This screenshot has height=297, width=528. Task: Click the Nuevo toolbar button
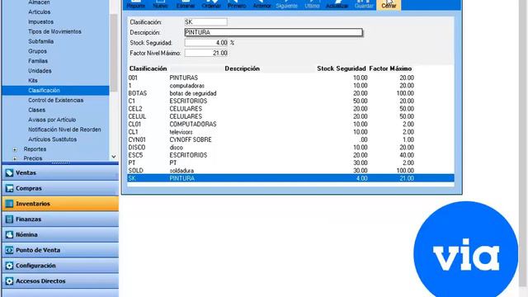pos(160,5)
